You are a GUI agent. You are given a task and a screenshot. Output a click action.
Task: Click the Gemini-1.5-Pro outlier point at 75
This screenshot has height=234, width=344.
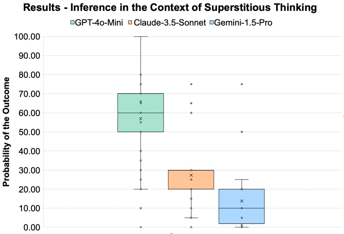pyautogui.click(x=242, y=84)
